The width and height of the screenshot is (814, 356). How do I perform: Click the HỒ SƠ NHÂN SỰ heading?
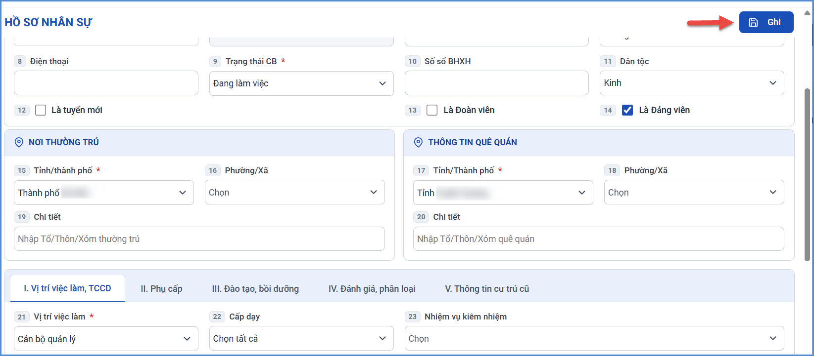pos(48,22)
